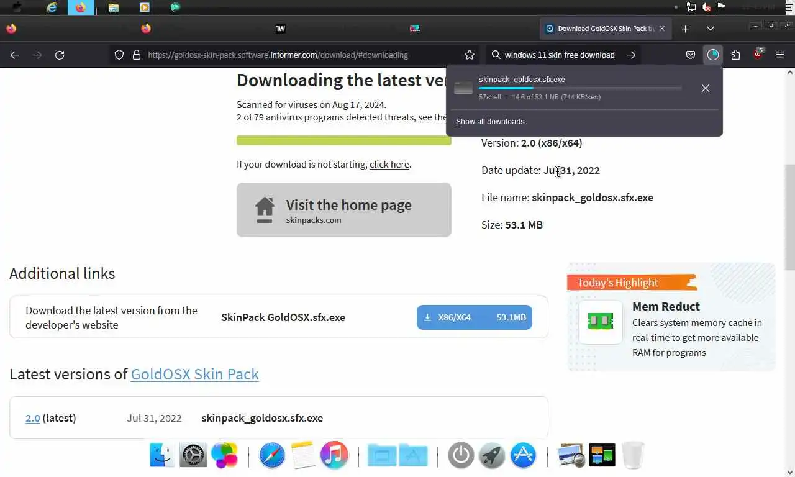This screenshot has height=477, width=795.
Task: Open tracking protection shield icon in address bar
Action: [119, 55]
